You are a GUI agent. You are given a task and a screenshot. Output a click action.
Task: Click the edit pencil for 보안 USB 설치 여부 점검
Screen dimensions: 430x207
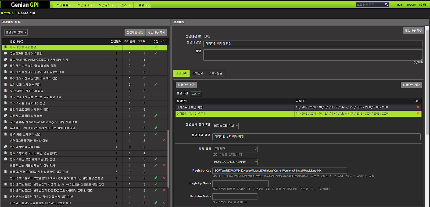(156, 84)
